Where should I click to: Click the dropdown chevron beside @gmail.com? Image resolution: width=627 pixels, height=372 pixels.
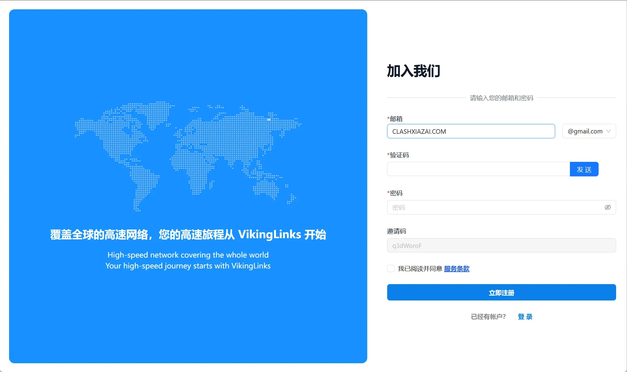[609, 131]
